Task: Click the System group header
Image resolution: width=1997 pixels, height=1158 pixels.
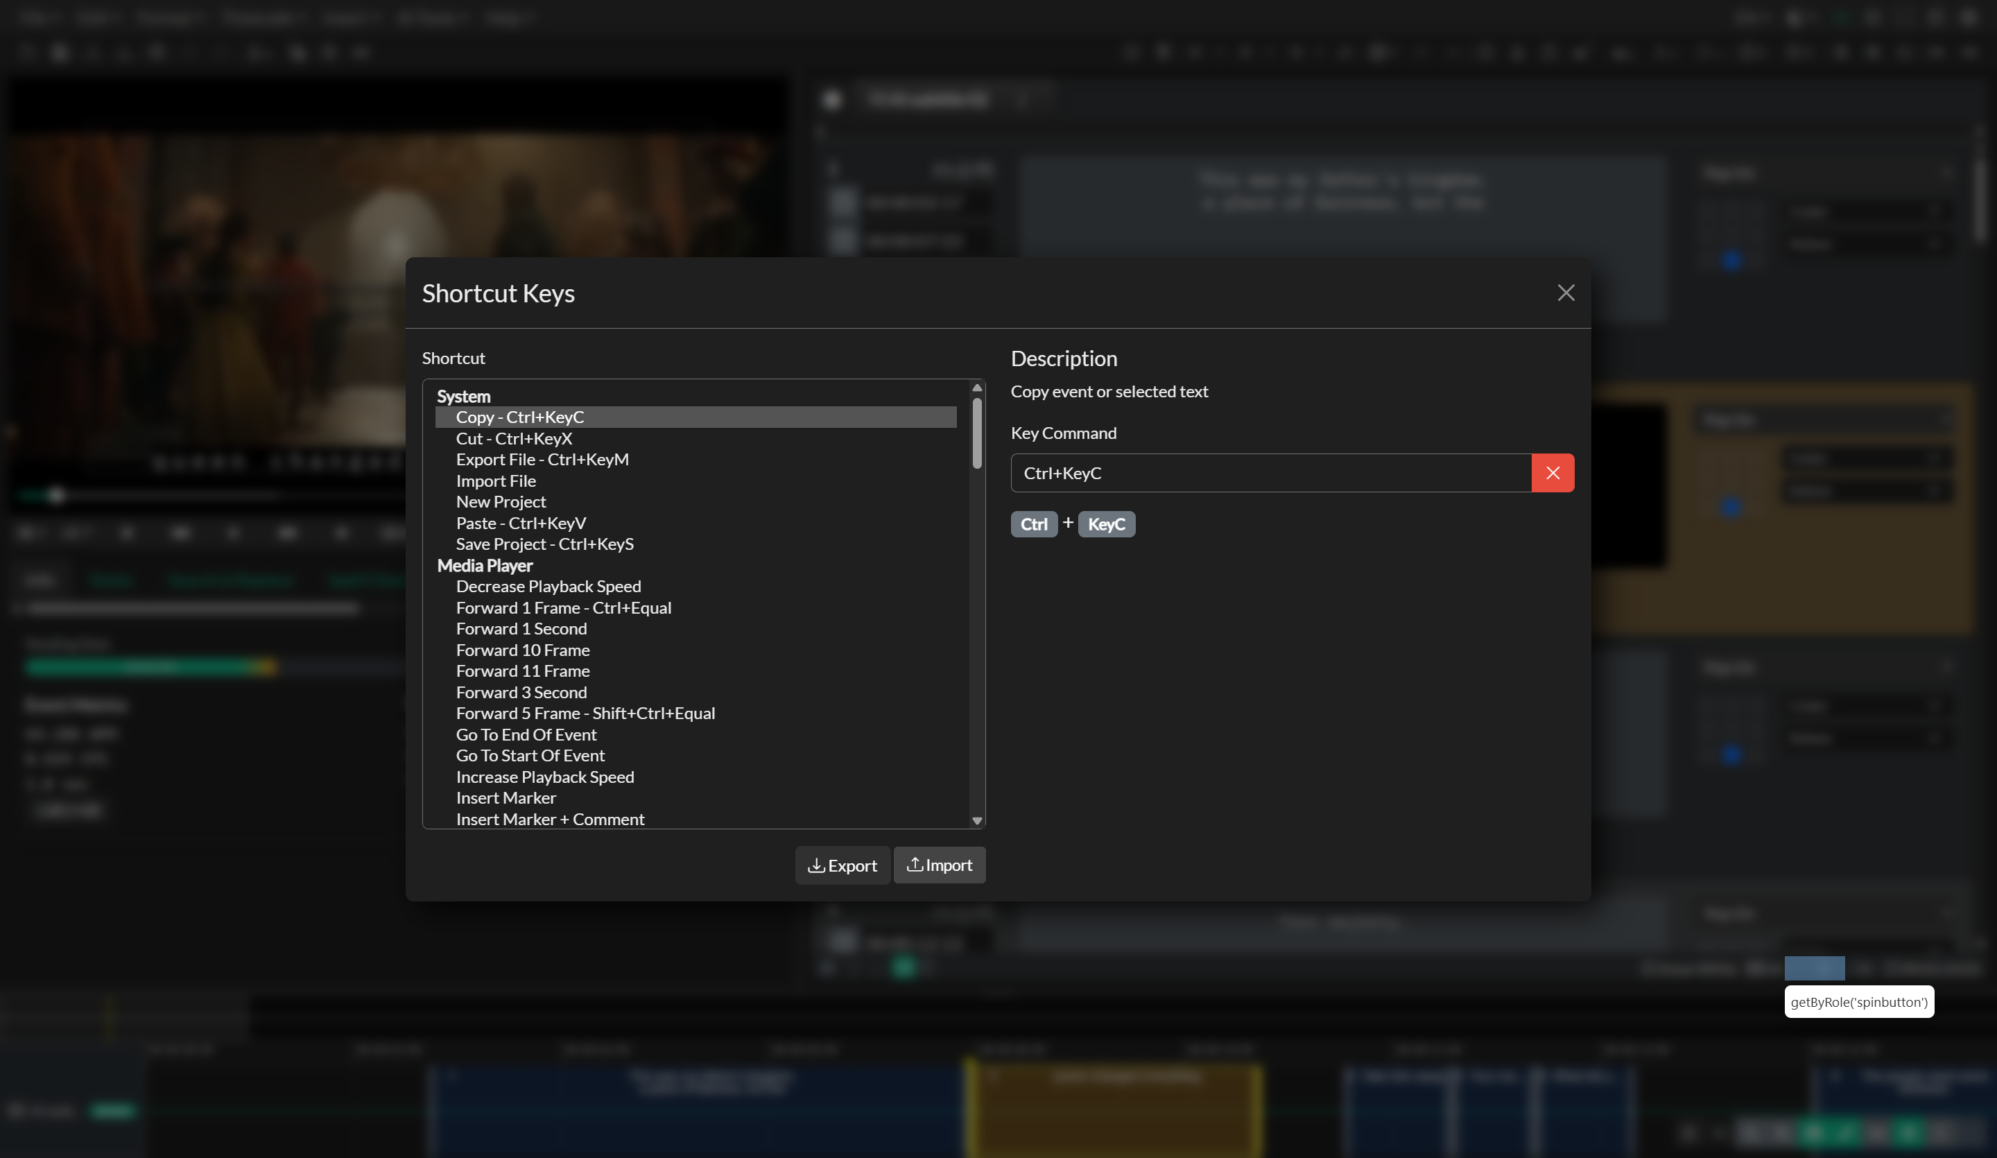Action: click(464, 397)
